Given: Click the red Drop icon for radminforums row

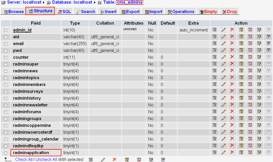Looking at the screenshot, I should click(x=232, y=112).
